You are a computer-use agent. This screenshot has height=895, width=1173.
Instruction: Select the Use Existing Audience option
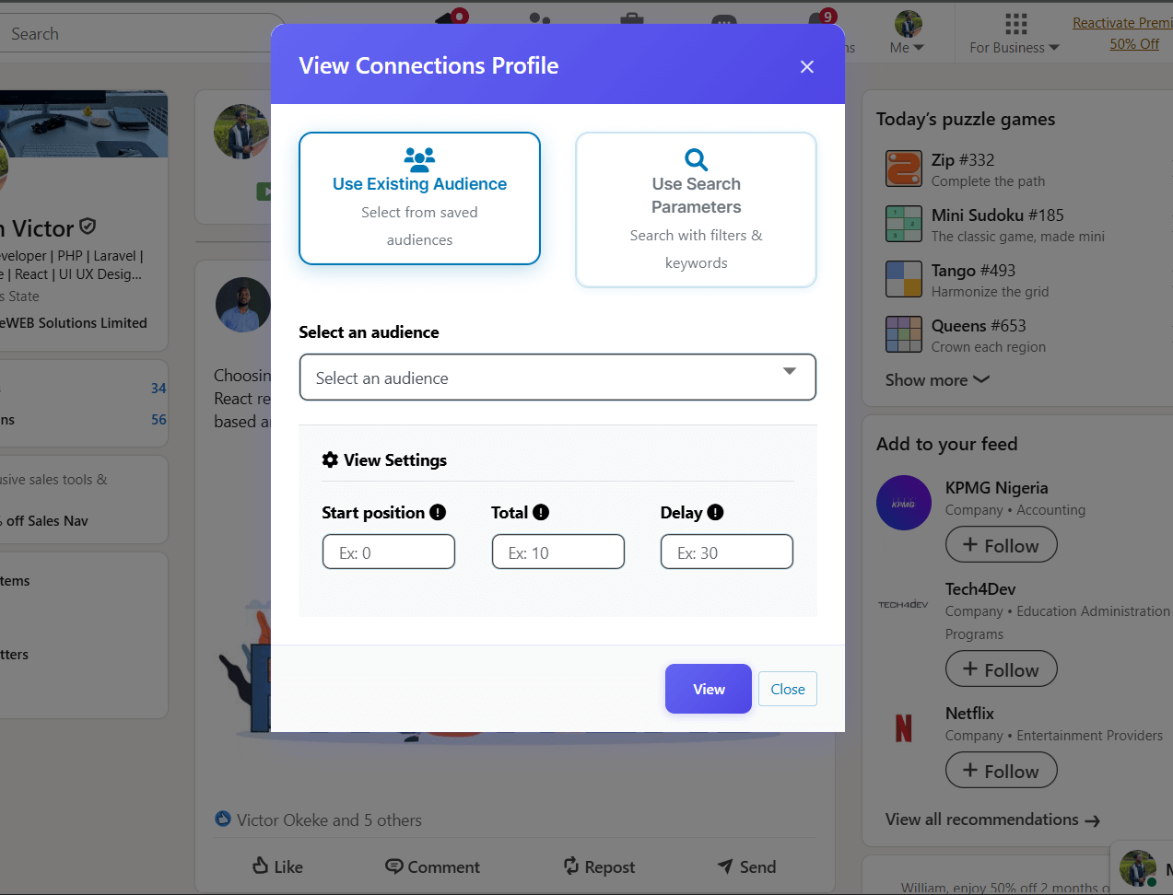(419, 198)
